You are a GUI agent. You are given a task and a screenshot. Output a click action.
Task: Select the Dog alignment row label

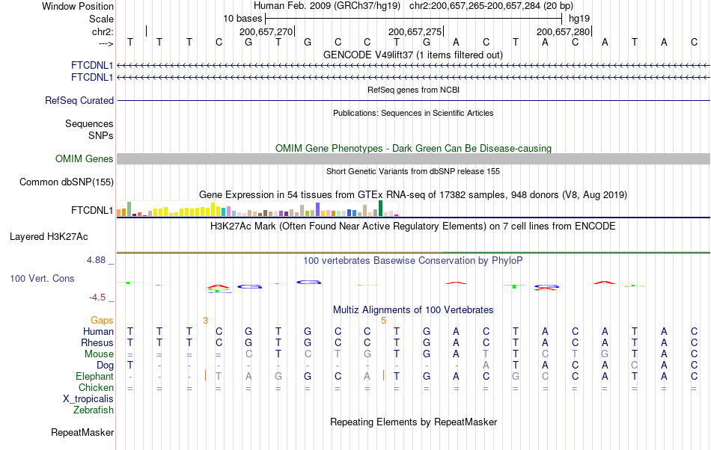click(106, 365)
